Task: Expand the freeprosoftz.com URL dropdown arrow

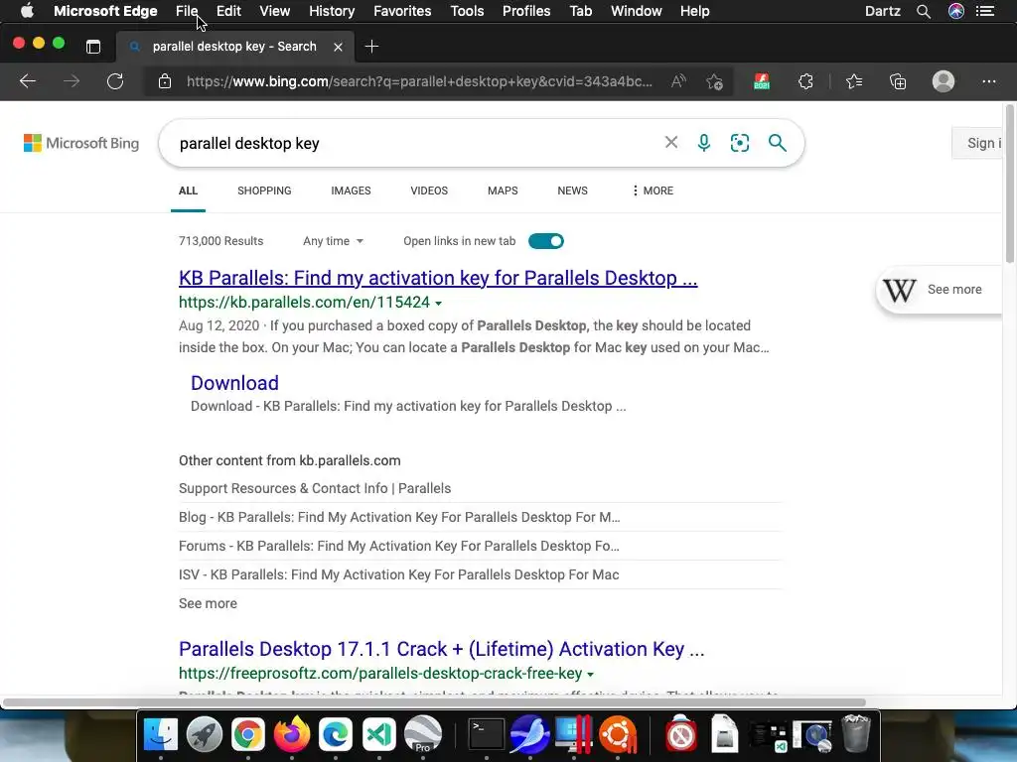Action: [x=590, y=675]
